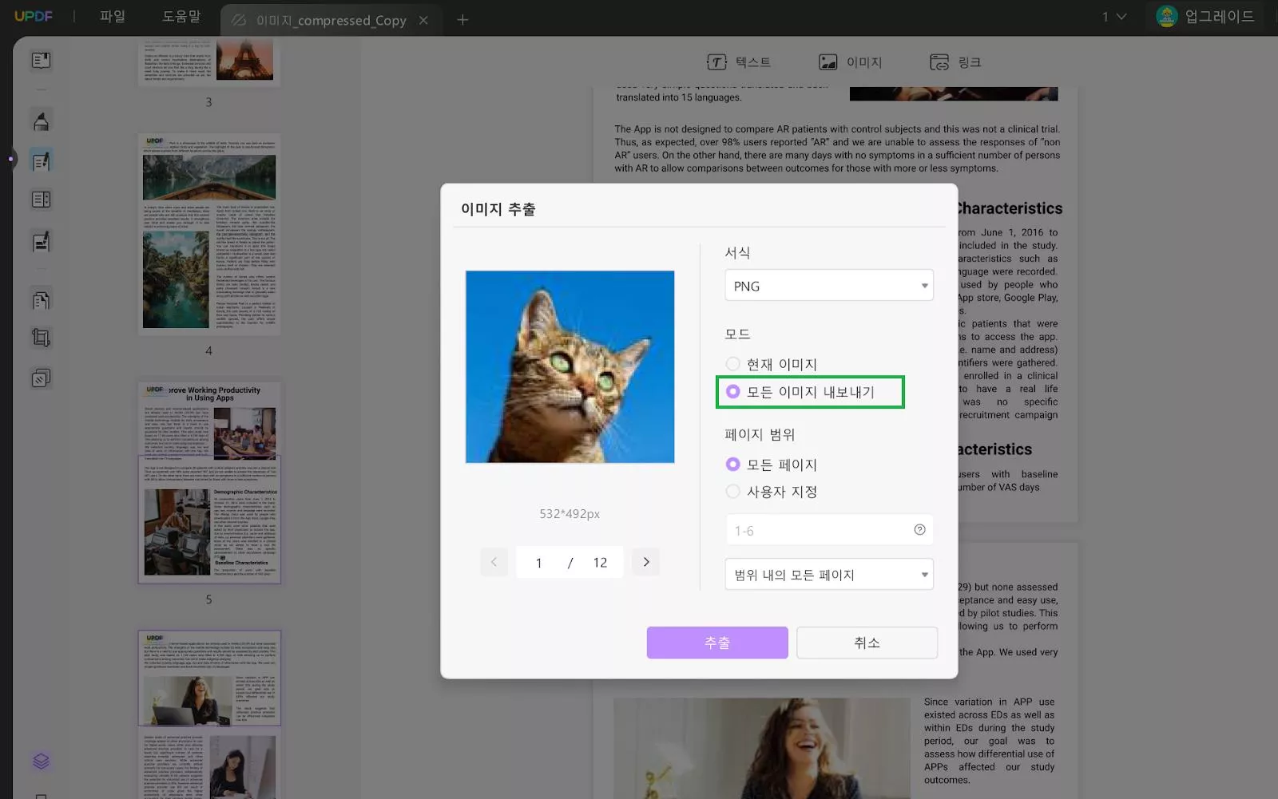Click the current image number field
The height and width of the screenshot is (799, 1278).
539,563
